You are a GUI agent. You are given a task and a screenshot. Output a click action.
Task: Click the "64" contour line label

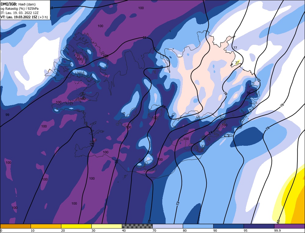click(93, 145)
